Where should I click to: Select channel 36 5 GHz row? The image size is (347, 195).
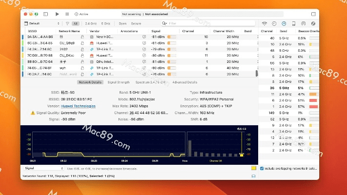(289, 88)
